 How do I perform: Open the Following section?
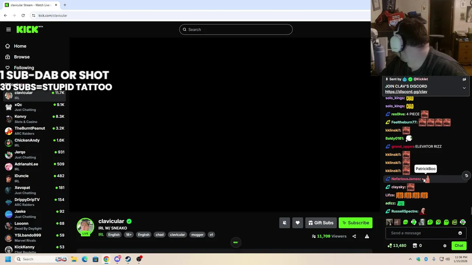click(x=24, y=68)
